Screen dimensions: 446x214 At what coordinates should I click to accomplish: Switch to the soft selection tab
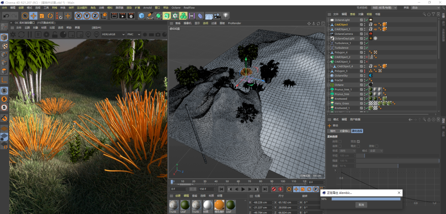point(357,131)
